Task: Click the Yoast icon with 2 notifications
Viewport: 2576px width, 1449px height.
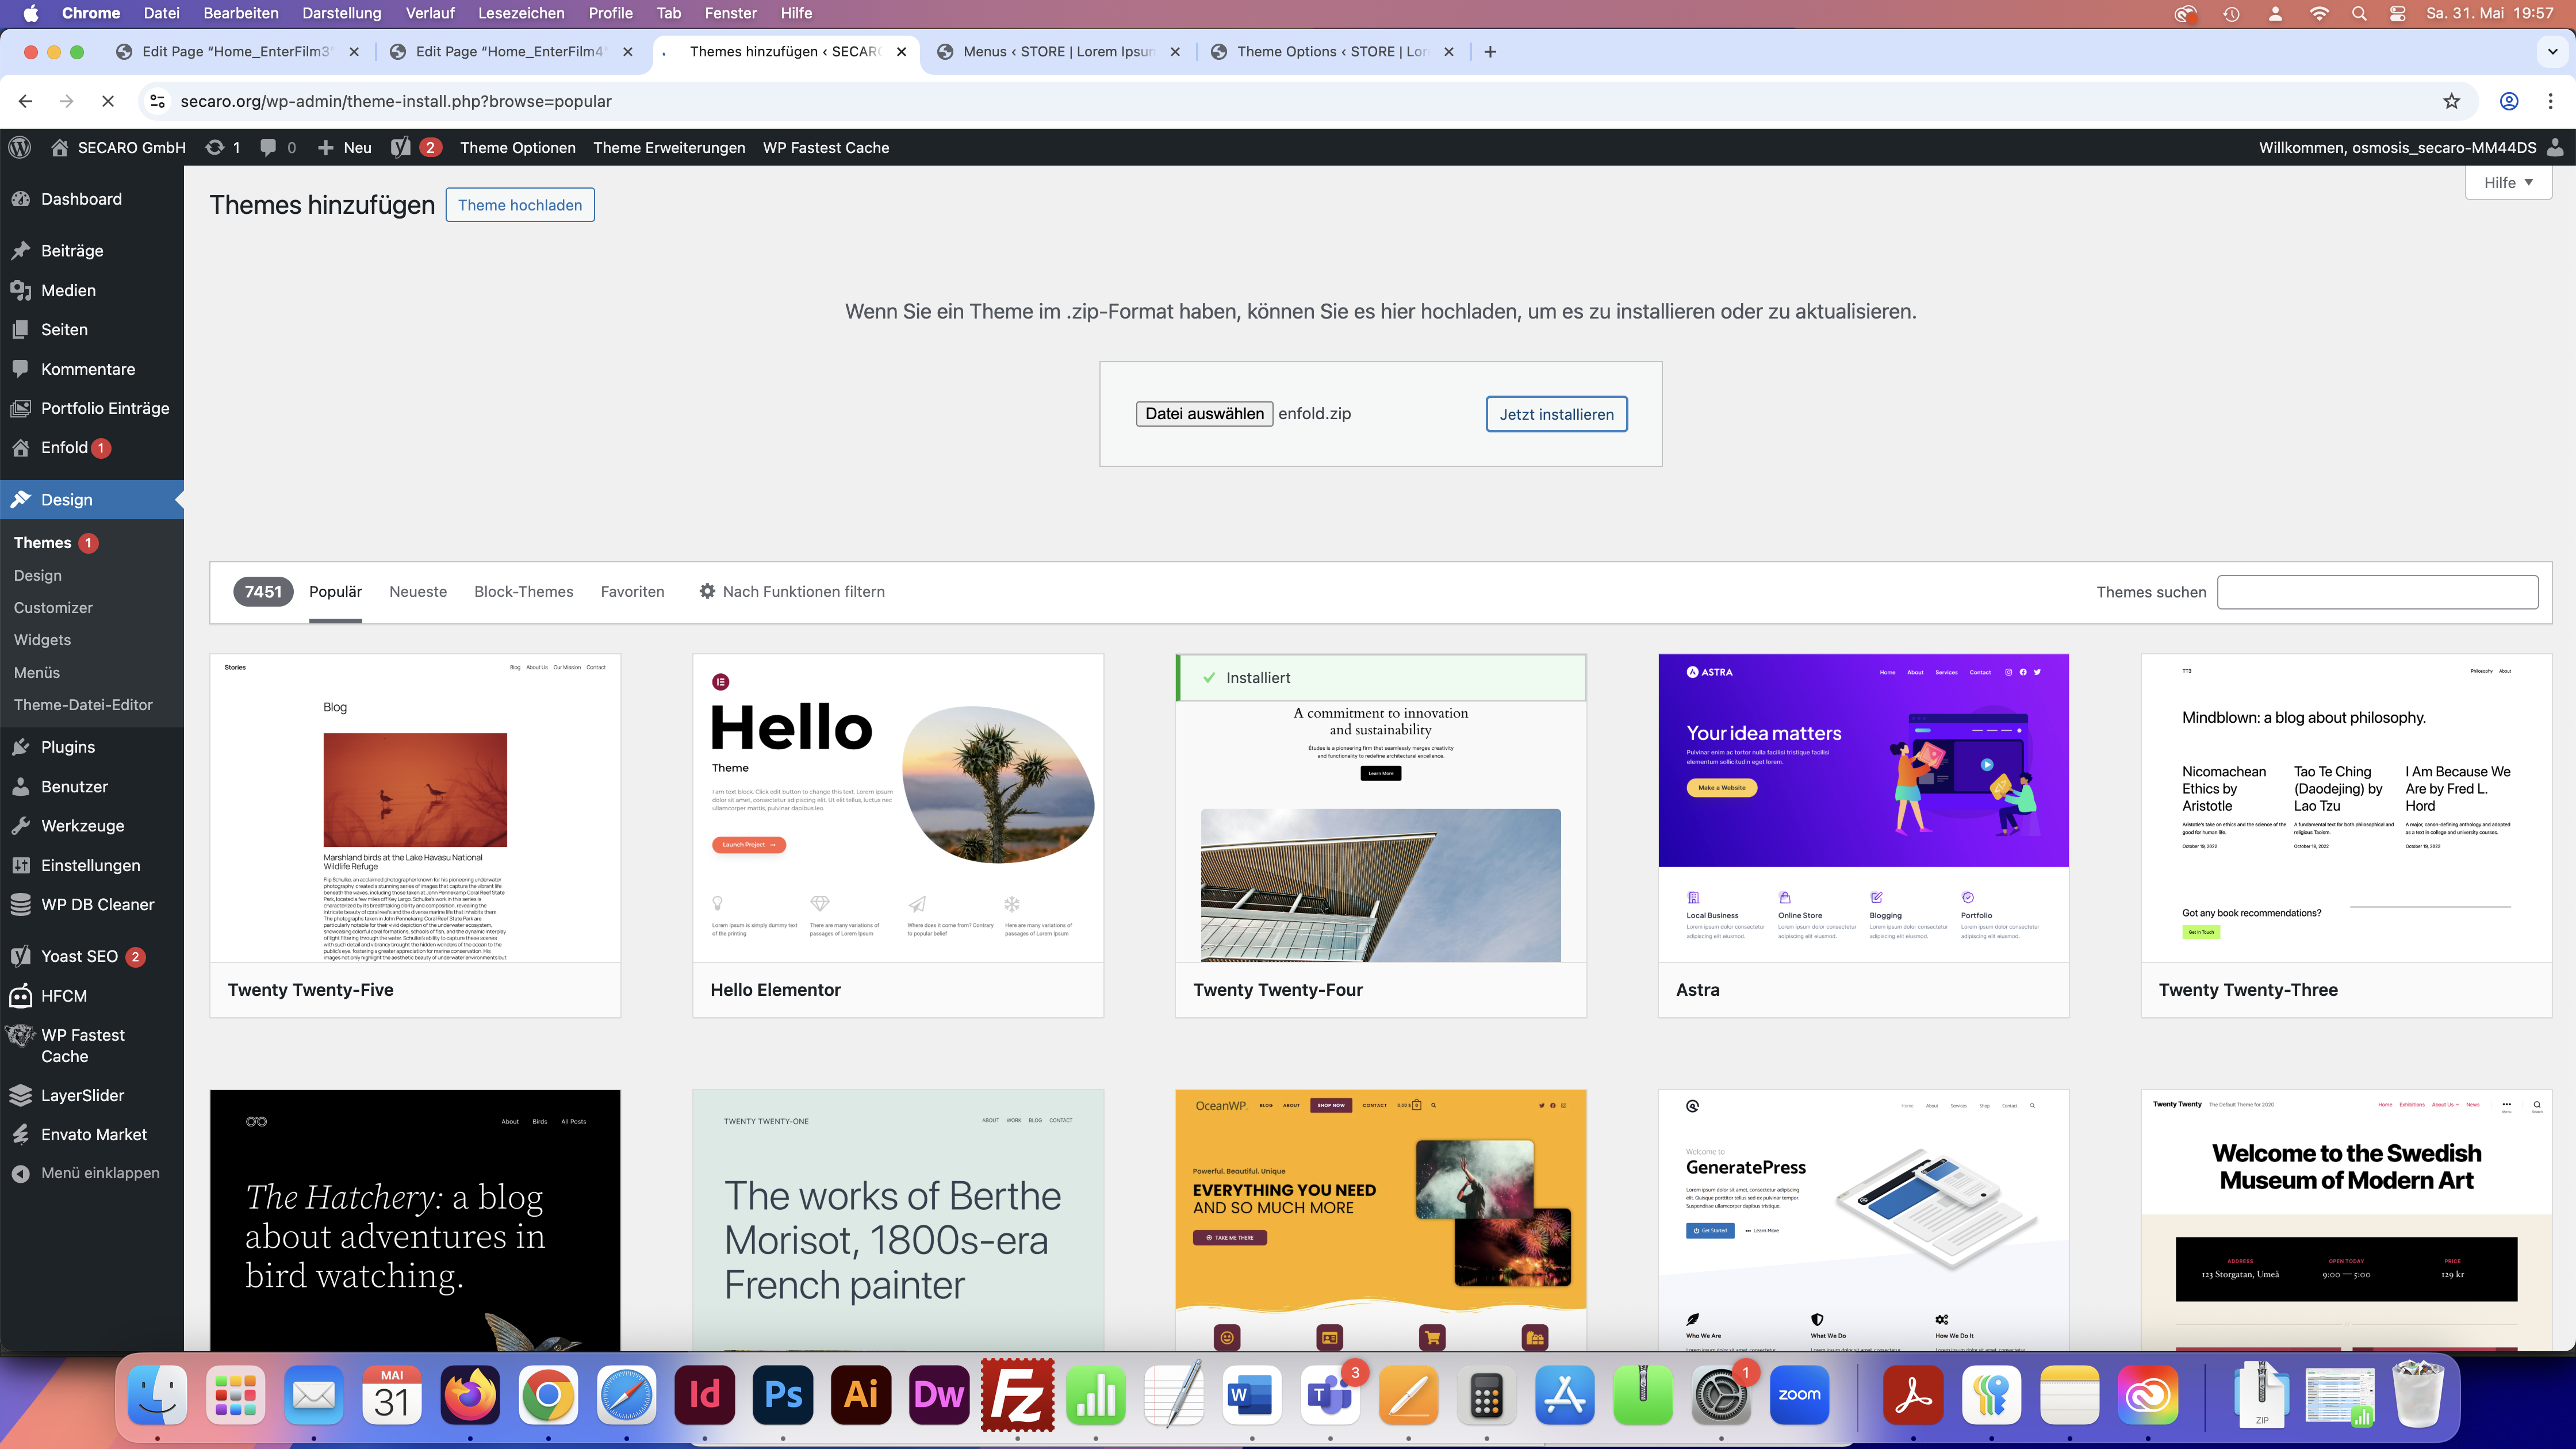Action: pyautogui.click(x=415, y=147)
